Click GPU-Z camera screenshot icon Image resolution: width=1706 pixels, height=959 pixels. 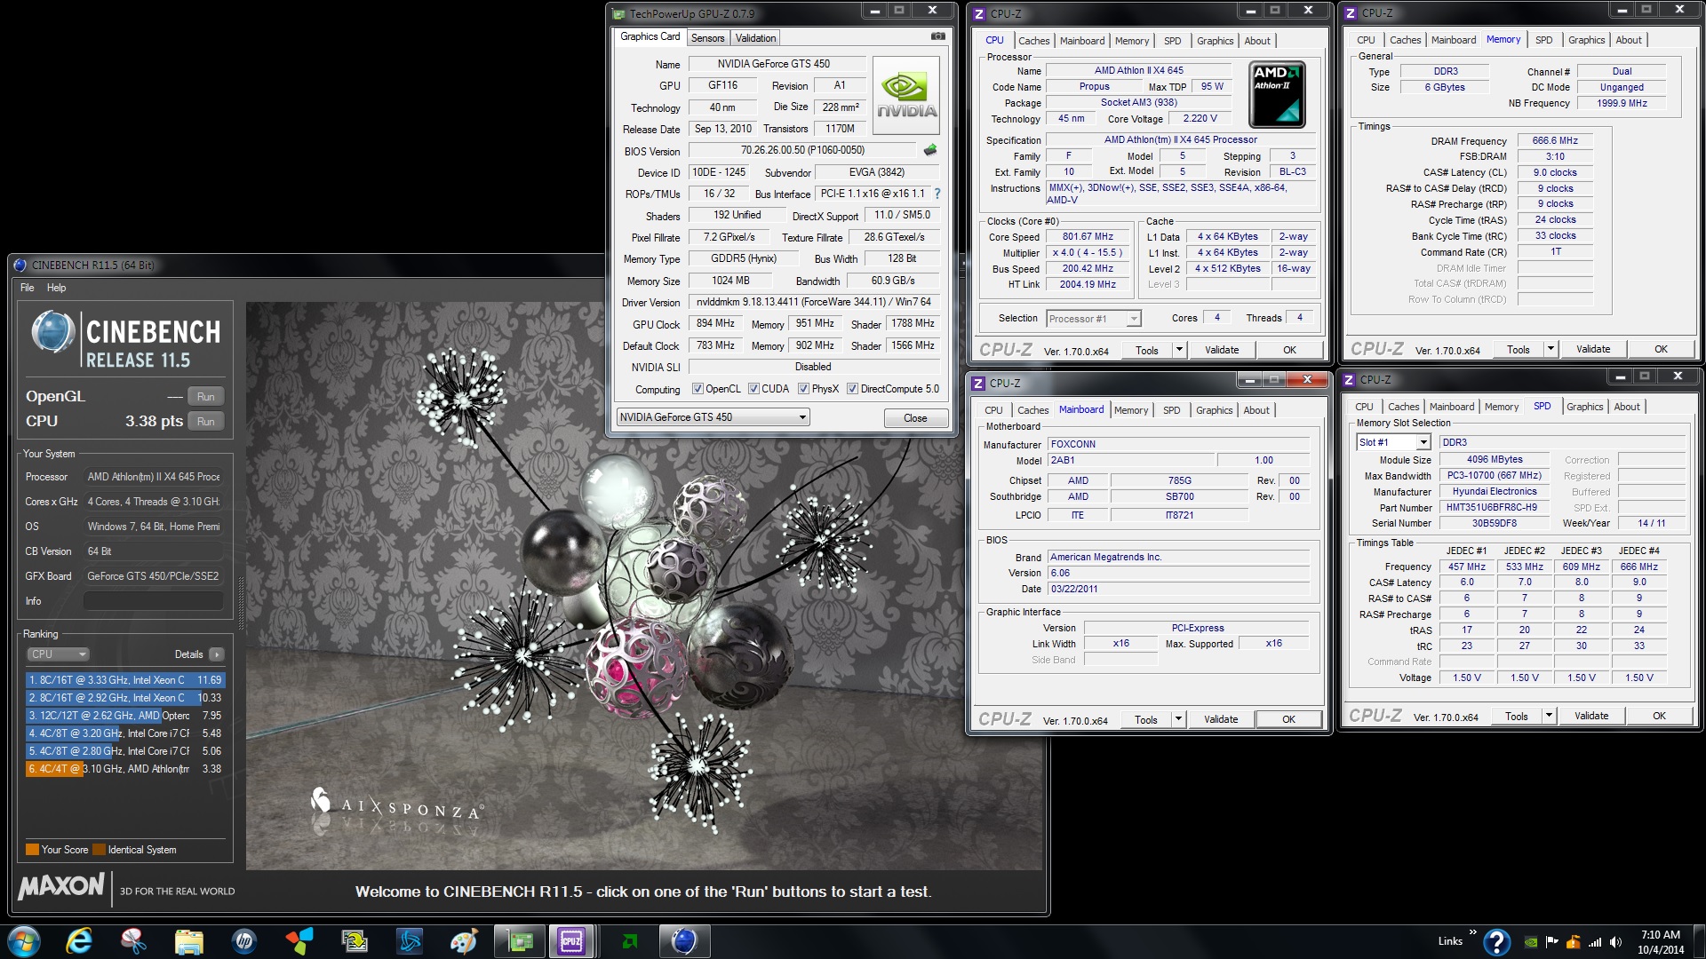[937, 36]
